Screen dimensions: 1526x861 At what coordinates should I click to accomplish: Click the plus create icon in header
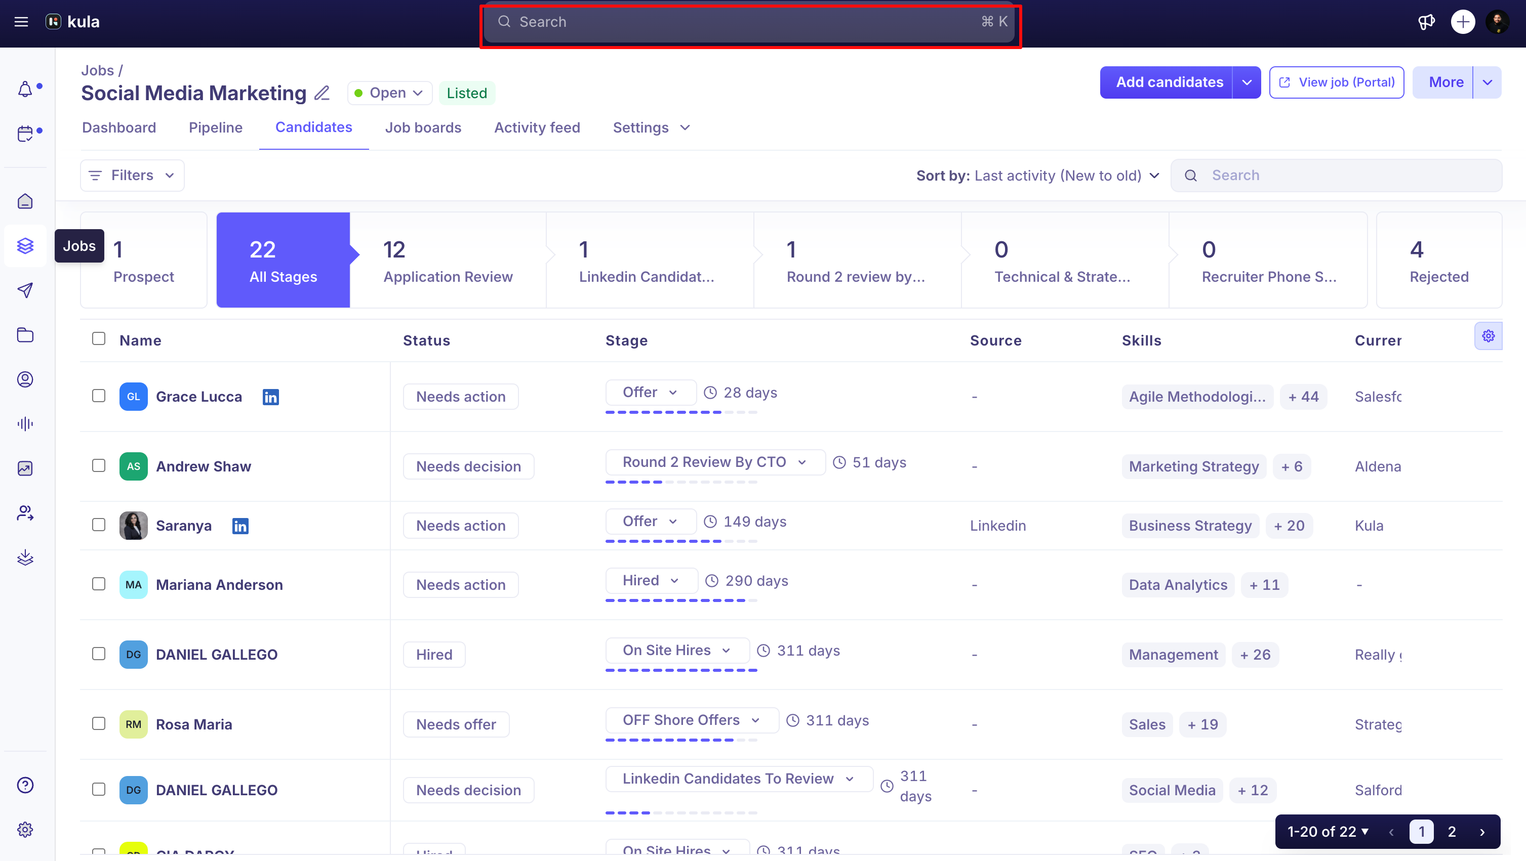[x=1463, y=22]
